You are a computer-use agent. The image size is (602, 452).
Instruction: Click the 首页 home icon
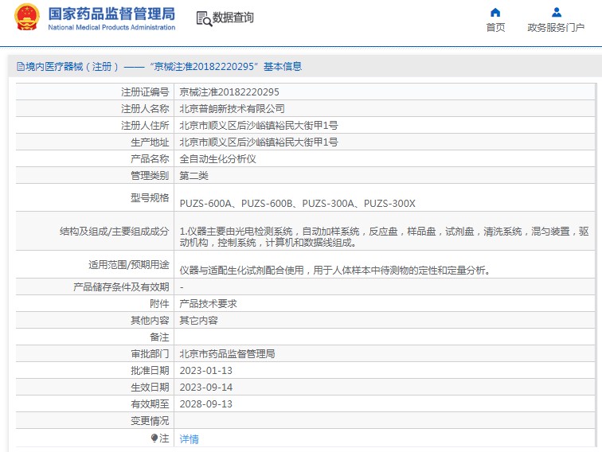pyautogui.click(x=495, y=13)
